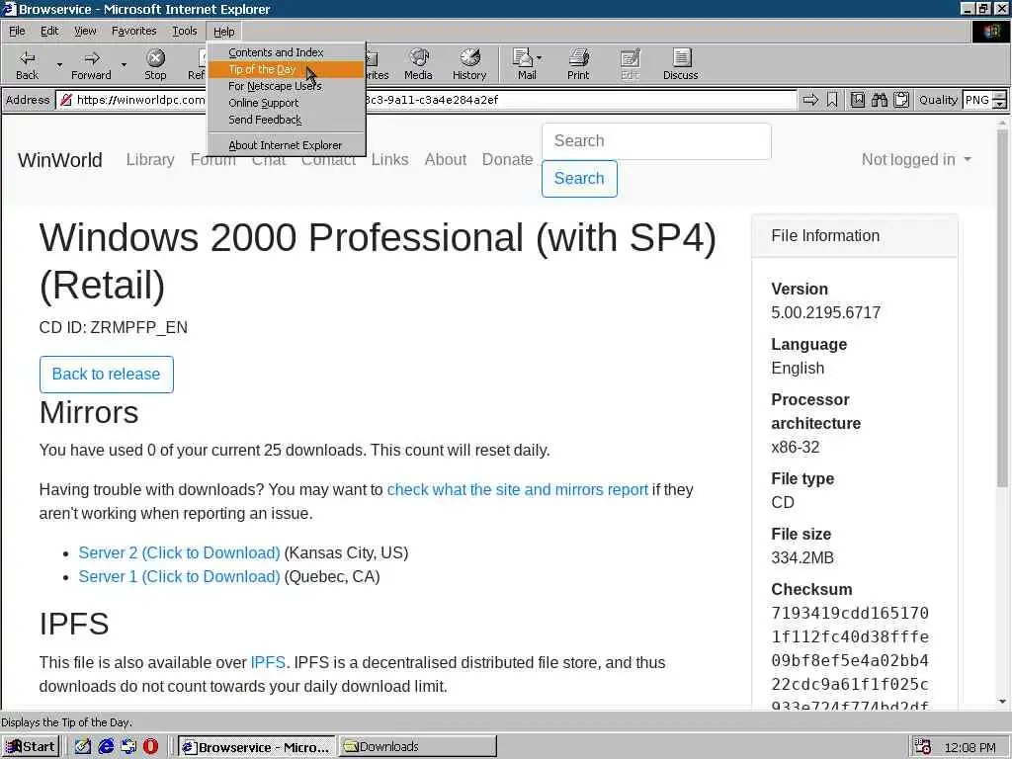Click the binoculars find icon

[x=879, y=100]
